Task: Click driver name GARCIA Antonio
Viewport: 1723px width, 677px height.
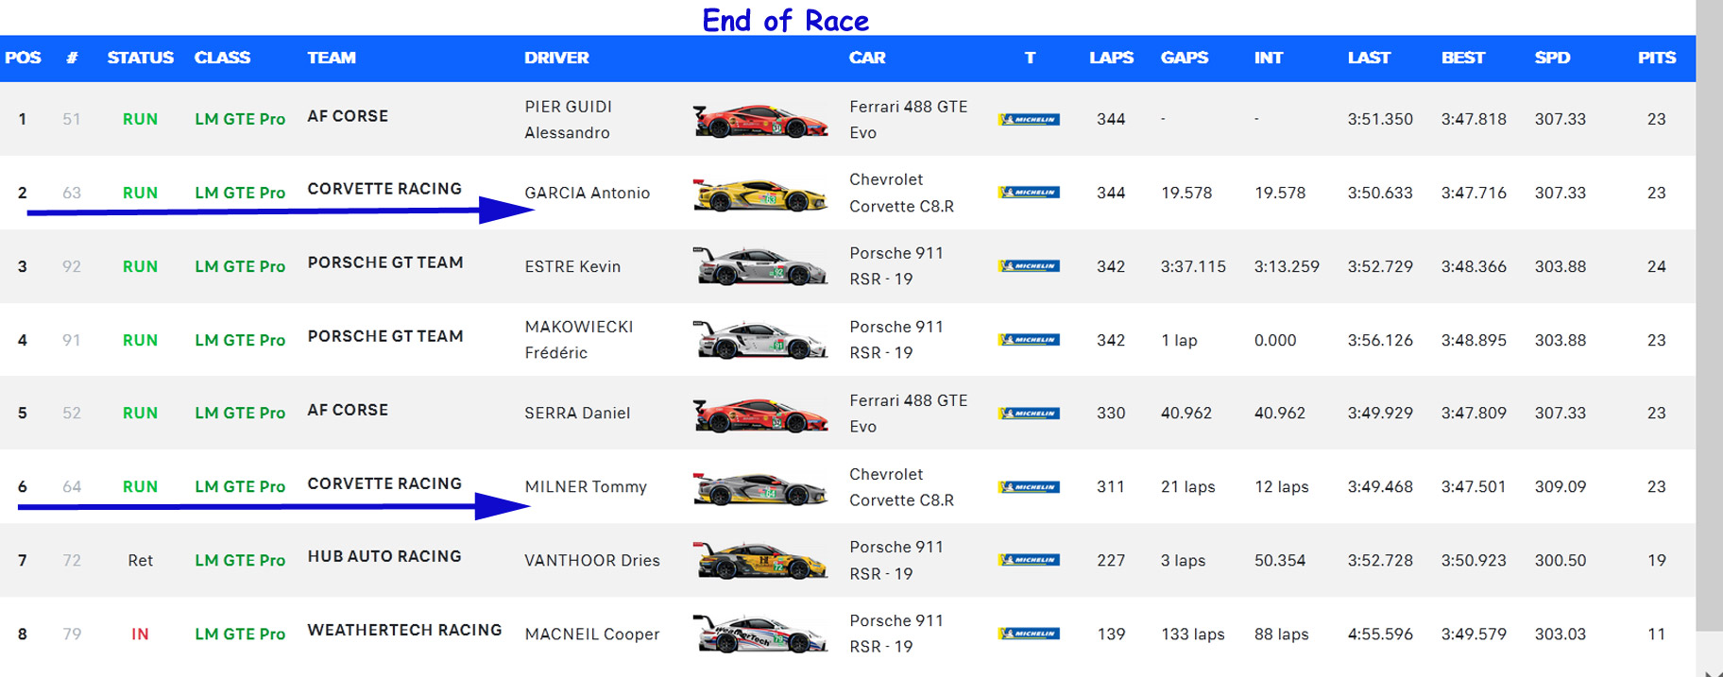Action: click(587, 193)
